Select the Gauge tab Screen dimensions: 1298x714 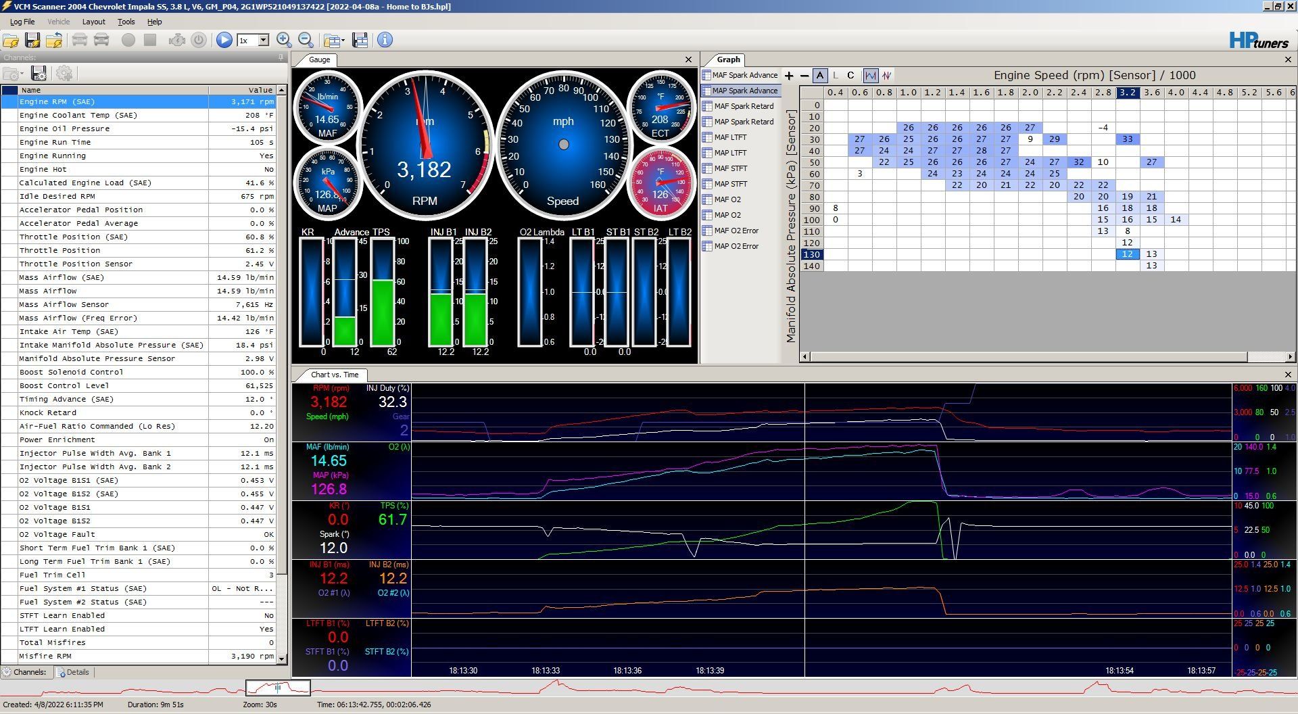(x=319, y=59)
